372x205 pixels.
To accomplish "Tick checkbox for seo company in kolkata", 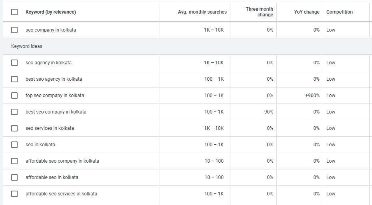I will (x=14, y=30).
